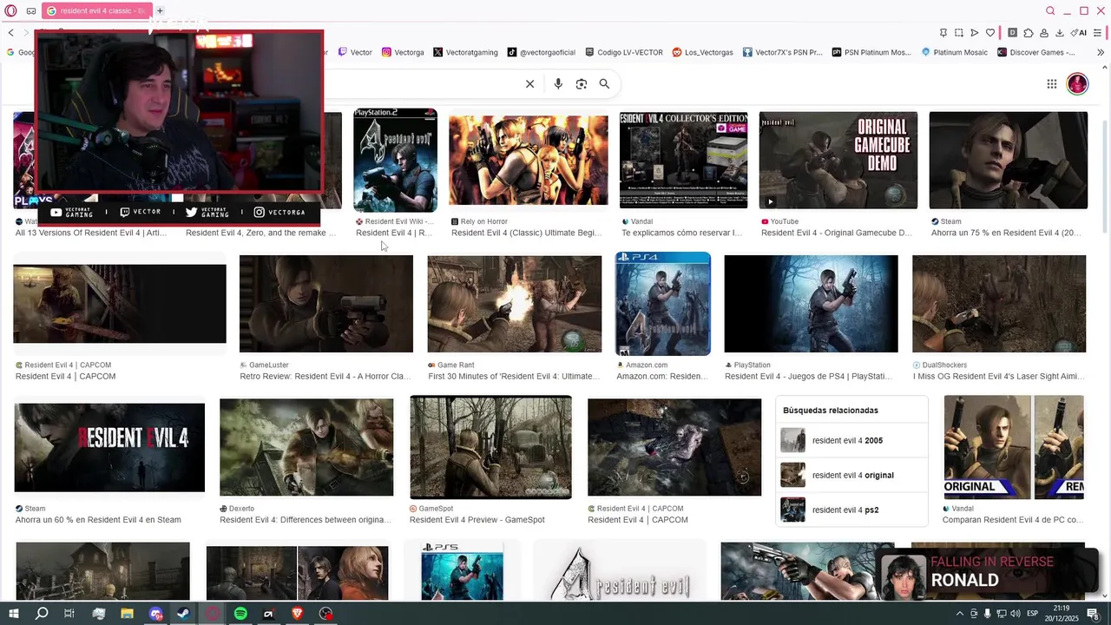Navigate back with the left arrow
Viewport: 1111px width, 625px height.
click(x=10, y=33)
